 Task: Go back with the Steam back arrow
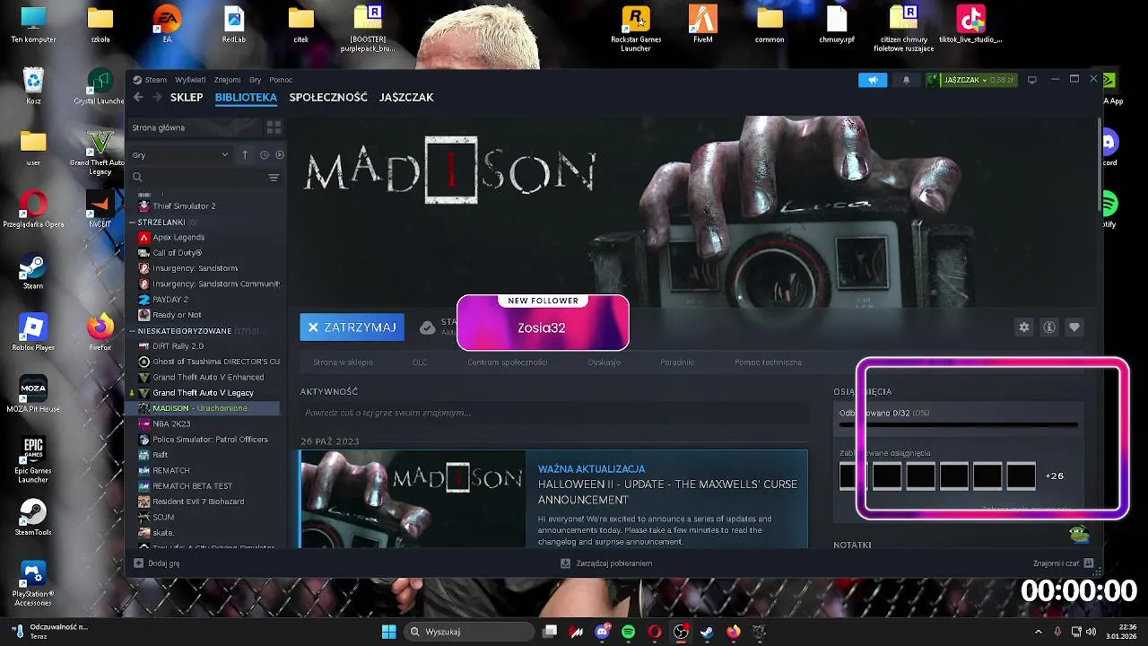pyautogui.click(x=137, y=97)
